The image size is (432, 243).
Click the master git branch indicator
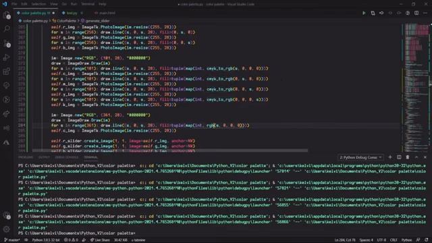point(12,240)
